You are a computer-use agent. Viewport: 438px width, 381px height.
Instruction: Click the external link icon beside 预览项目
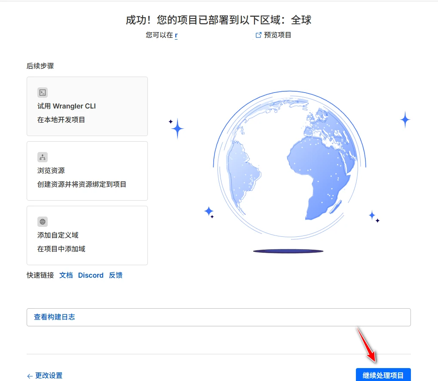point(258,35)
